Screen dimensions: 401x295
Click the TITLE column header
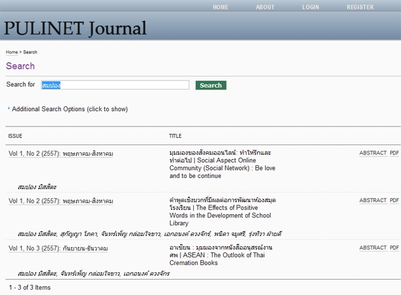pyautogui.click(x=175, y=136)
